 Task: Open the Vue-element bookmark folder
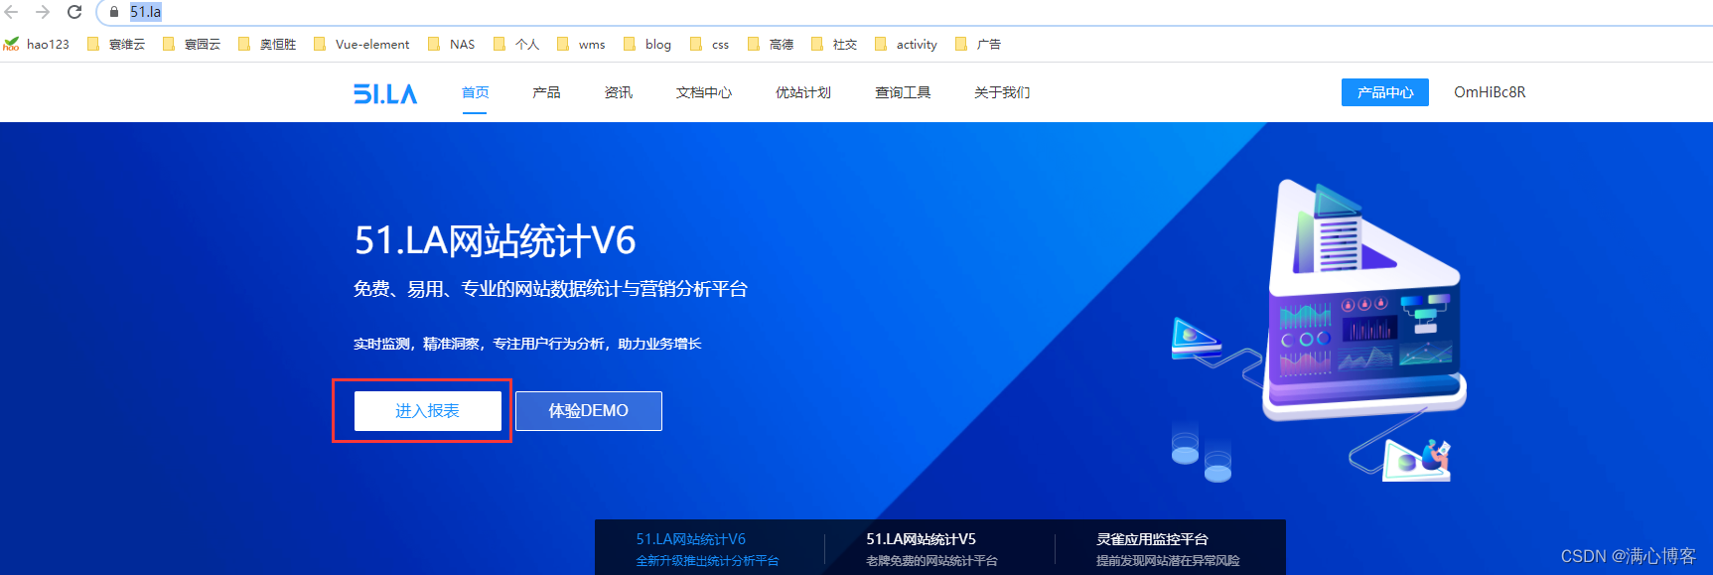pyautogui.click(x=361, y=44)
